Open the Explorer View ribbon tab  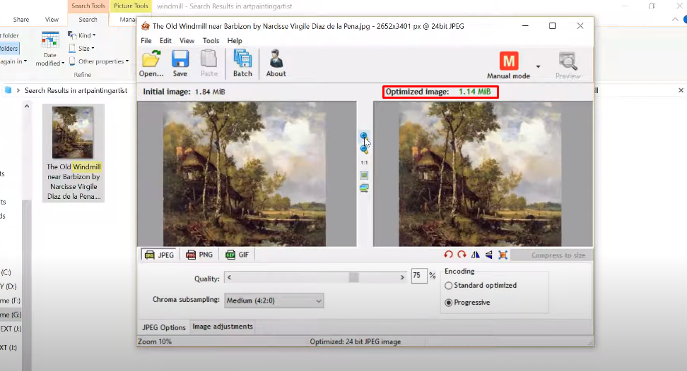[52, 20]
